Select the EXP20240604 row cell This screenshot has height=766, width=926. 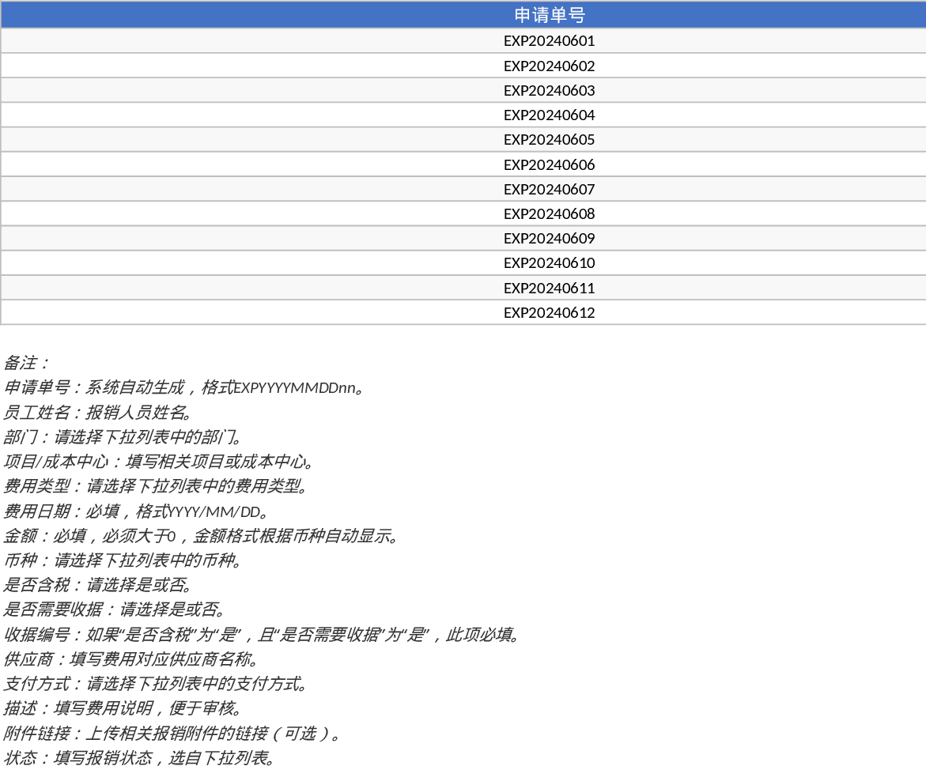point(549,115)
